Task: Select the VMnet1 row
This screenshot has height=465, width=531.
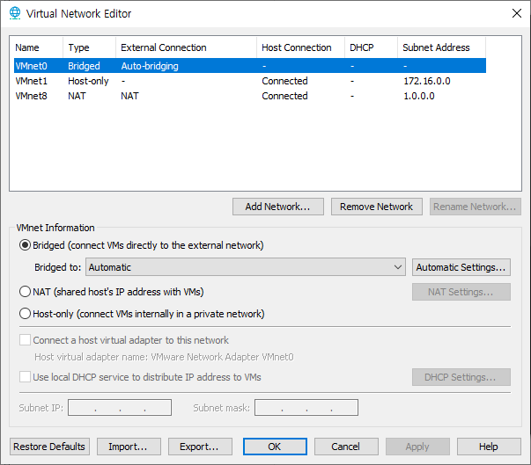Action: point(250,81)
